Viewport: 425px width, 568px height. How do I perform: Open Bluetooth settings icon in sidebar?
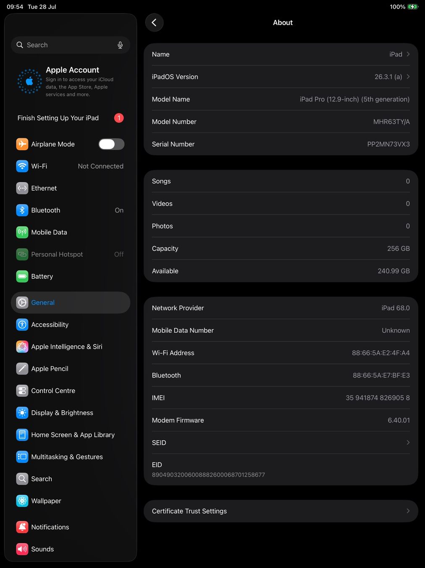(22, 210)
